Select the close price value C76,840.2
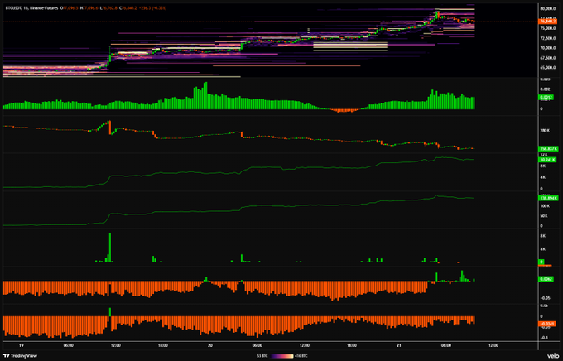The height and width of the screenshot is (361, 563). (x=128, y=8)
